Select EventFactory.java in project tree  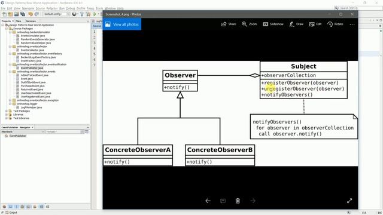pyautogui.click(x=31, y=61)
